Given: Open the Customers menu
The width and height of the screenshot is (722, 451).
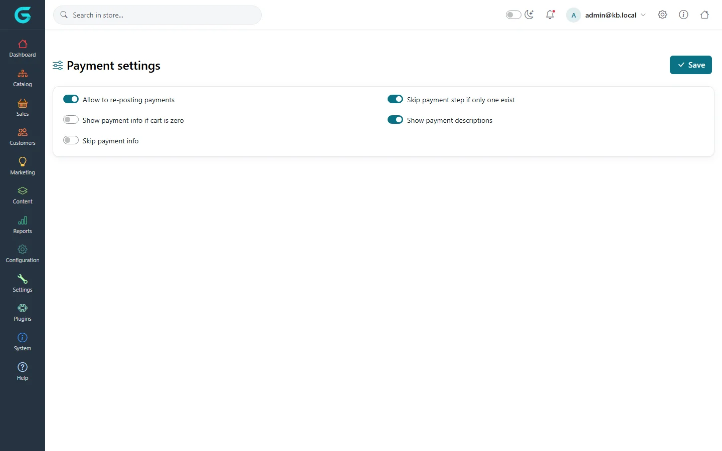Looking at the screenshot, I should 23,137.
